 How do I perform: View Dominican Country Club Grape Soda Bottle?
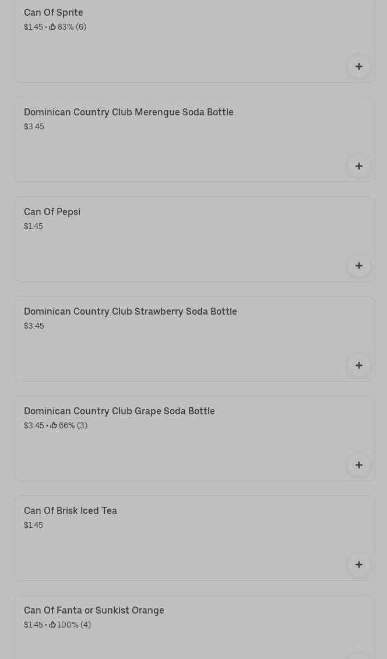tap(119, 411)
